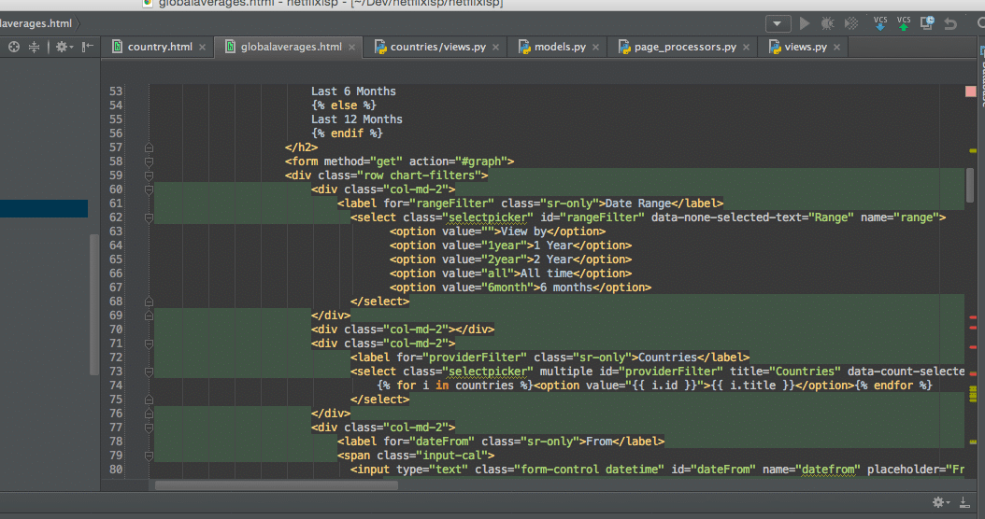
Task: Collapse the div fold at line 71
Action: (149, 344)
